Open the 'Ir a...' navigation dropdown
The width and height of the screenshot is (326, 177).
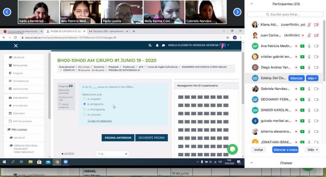112,154
